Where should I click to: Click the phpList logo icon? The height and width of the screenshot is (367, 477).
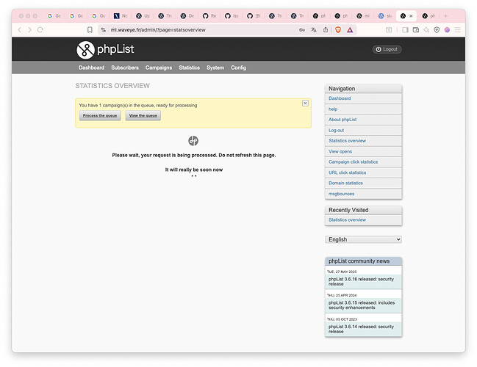[x=85, y=49]
